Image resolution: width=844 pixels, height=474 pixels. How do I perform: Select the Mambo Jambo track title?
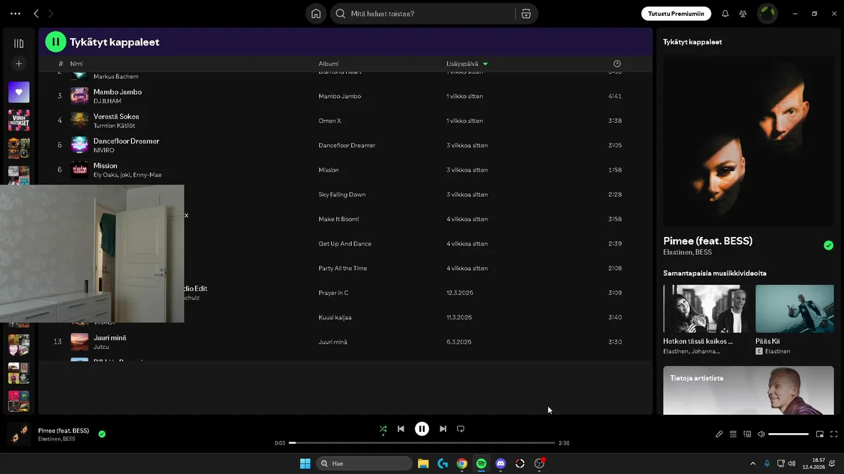tap(117, 92)
